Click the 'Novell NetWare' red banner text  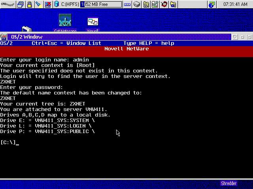[x=126, y=49]
